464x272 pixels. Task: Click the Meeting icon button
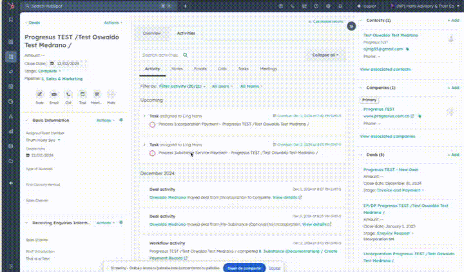click(x=96, y=94)
